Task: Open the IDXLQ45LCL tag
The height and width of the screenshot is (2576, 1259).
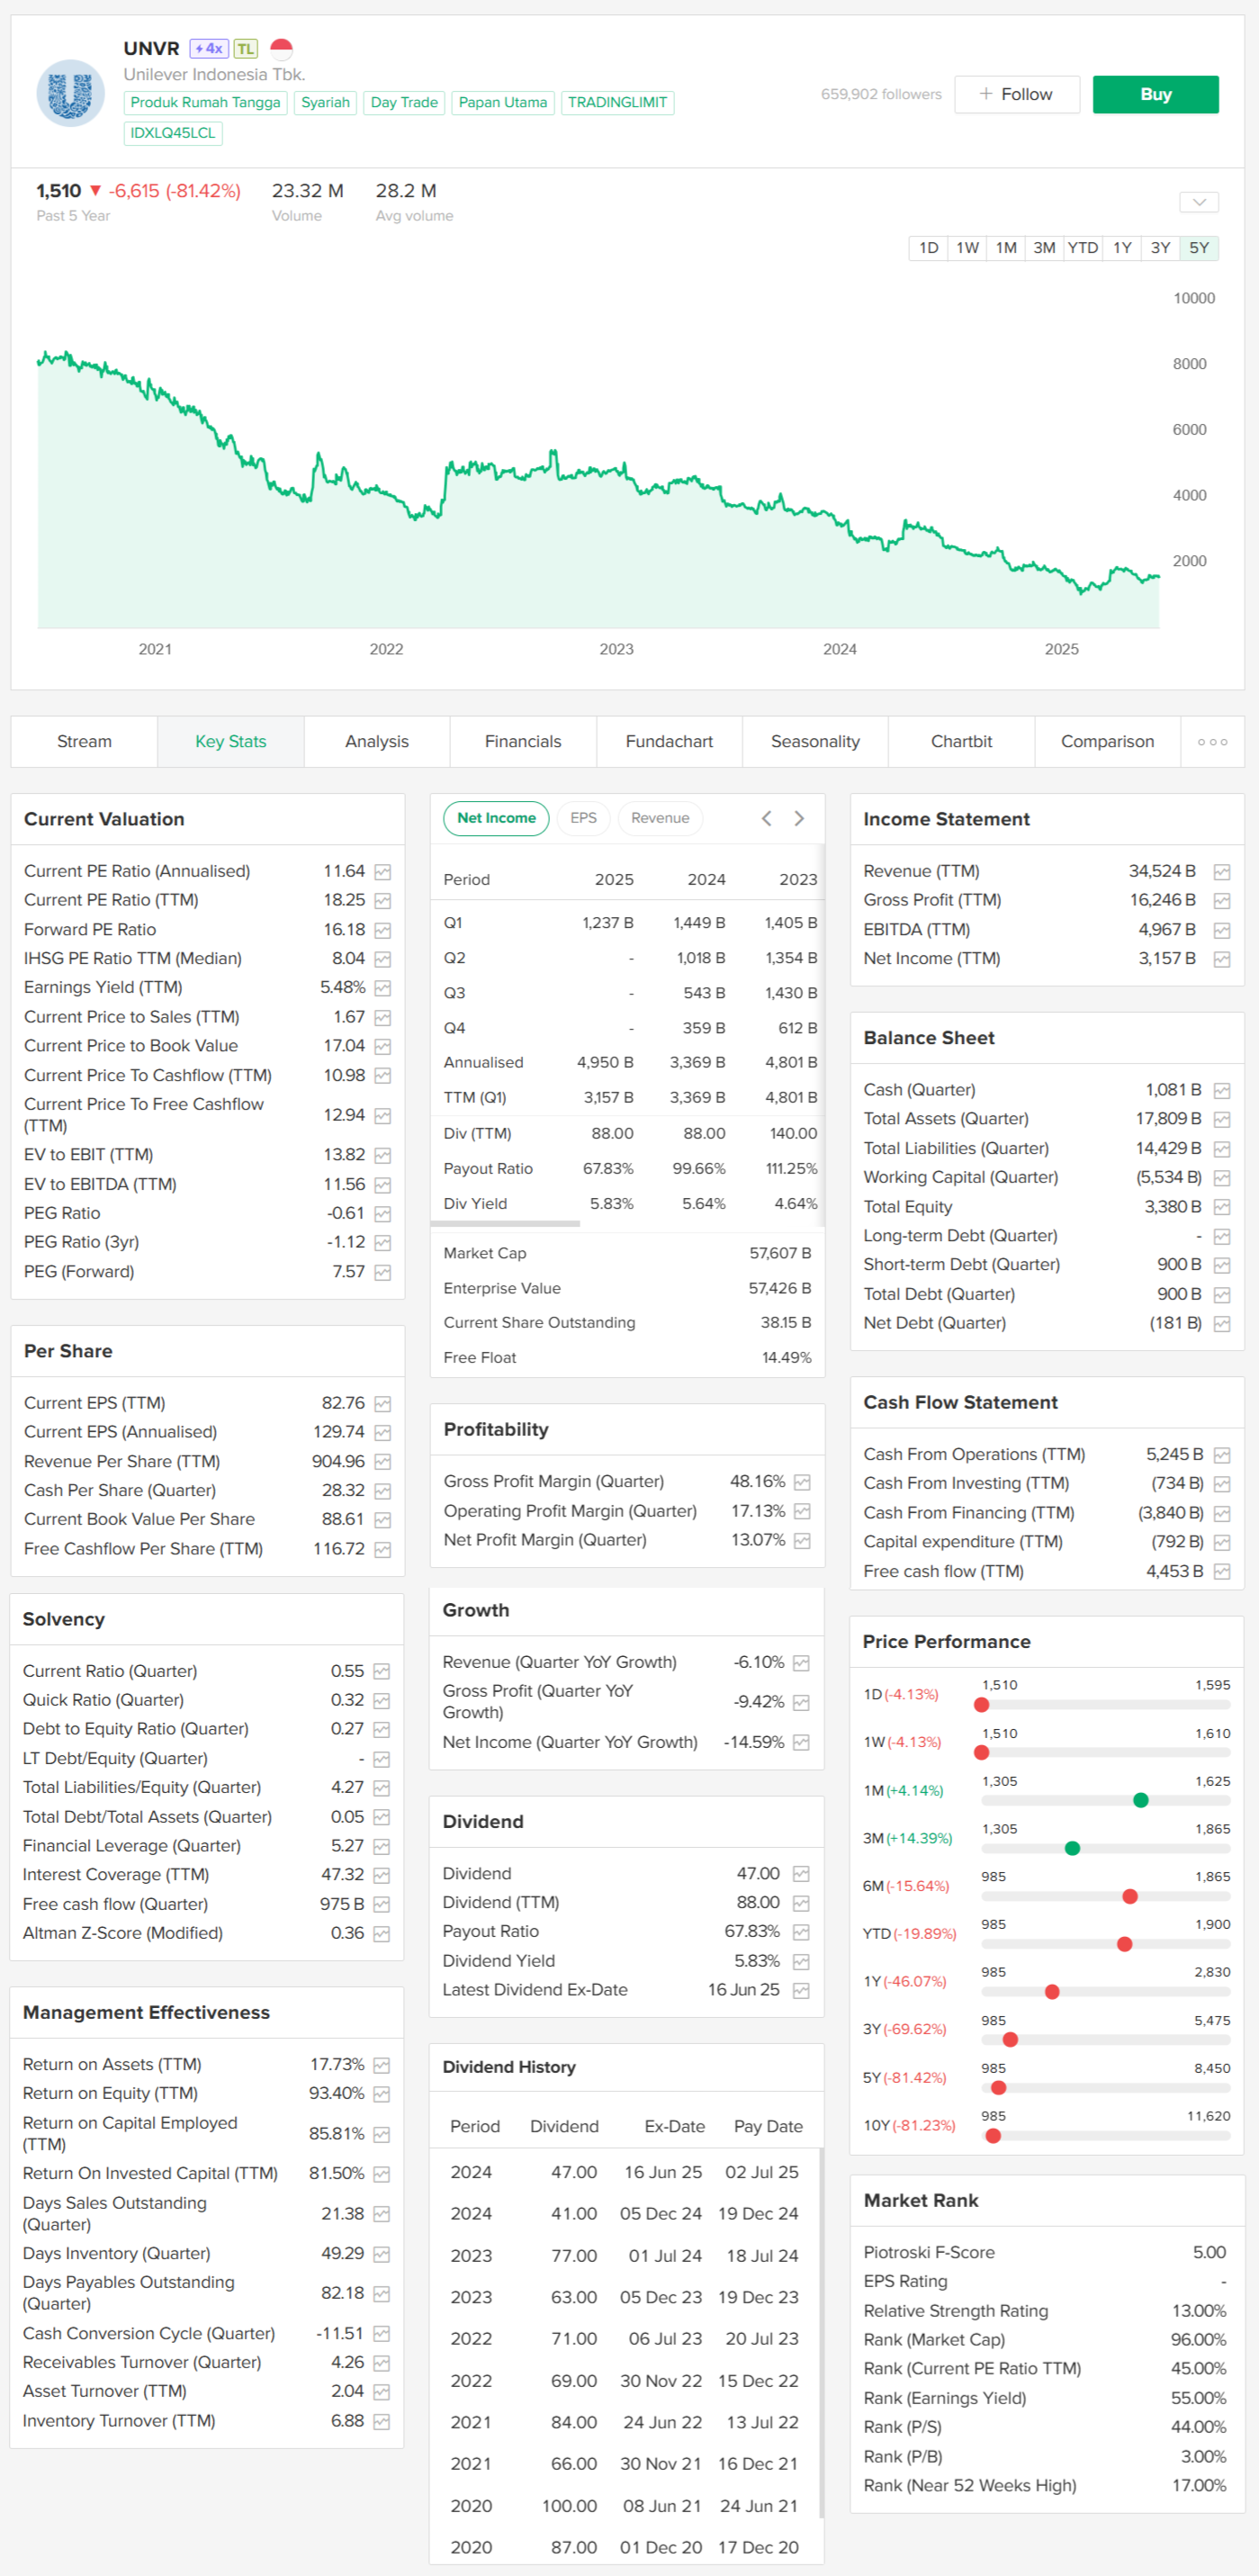Action: tap(173, 133)
